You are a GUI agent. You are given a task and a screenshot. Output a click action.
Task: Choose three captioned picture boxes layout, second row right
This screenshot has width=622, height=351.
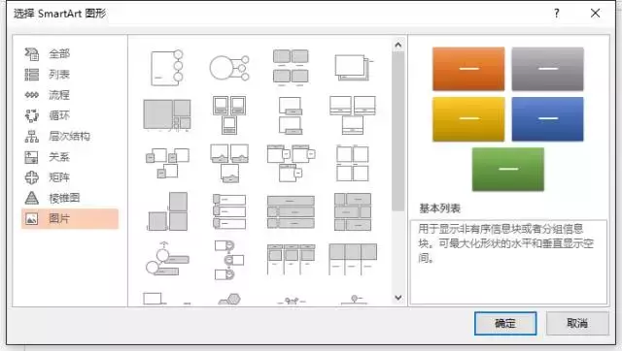point(353,114)
